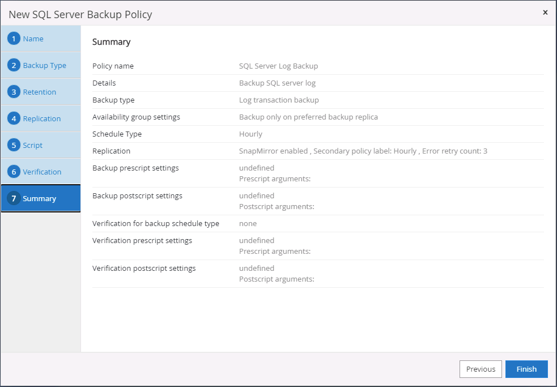This screenshot has width=557, height=387.
Task: Click the Summary heading in the content pane
Action: pyautogui.click(x=111, y=42)
